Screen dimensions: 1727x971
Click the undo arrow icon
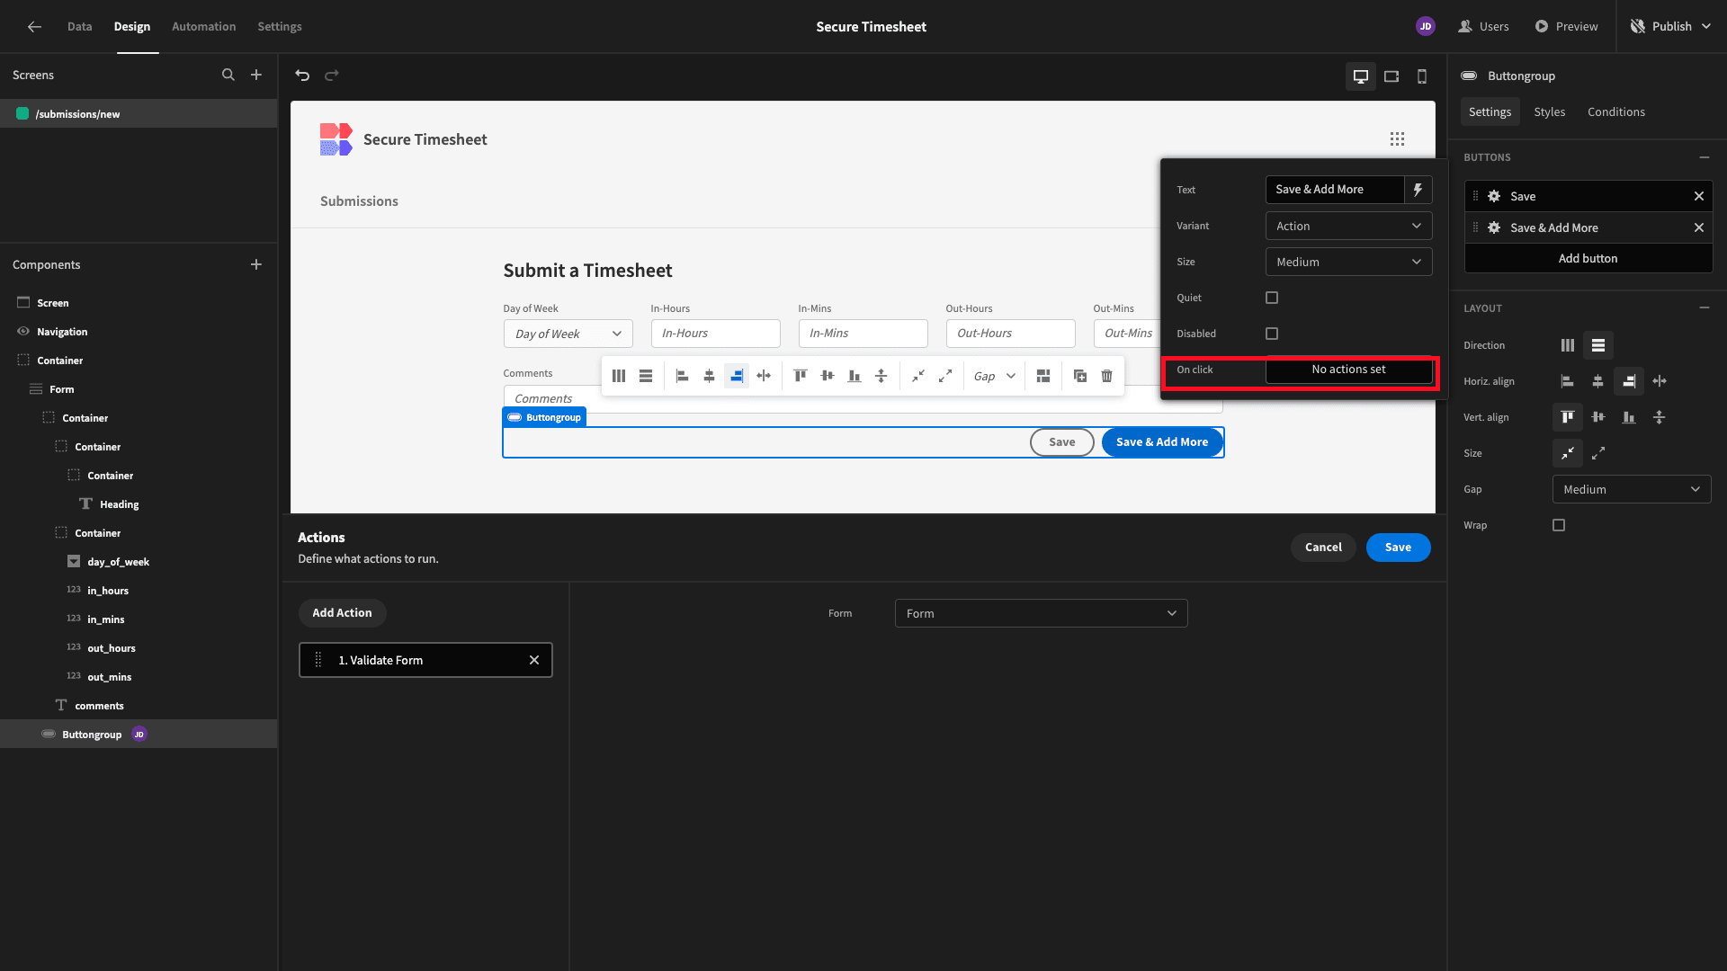pyautogui.click(x=302, y=76)
